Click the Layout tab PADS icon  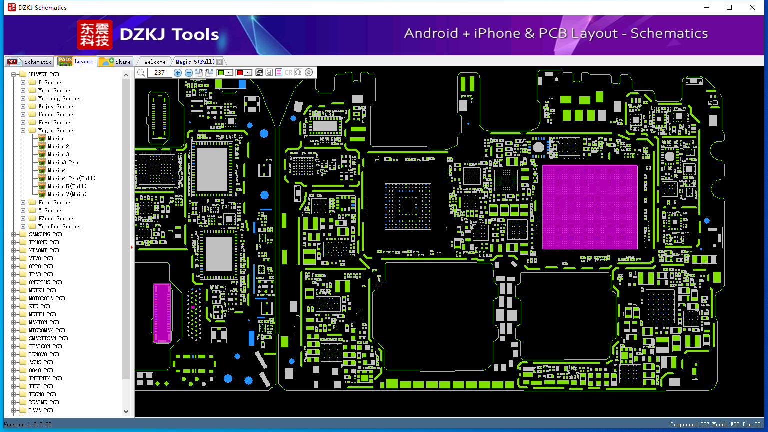(65, 61)
